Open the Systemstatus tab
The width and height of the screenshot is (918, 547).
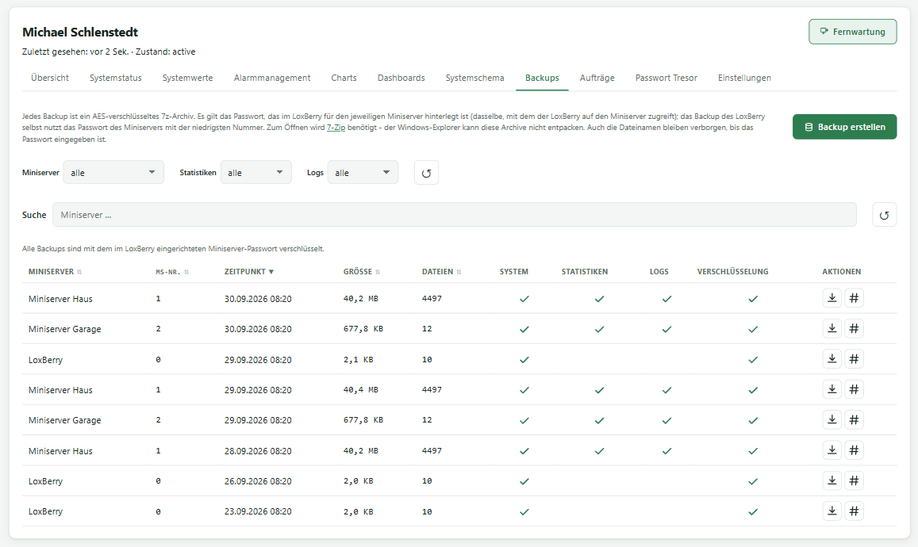(115, 78)
